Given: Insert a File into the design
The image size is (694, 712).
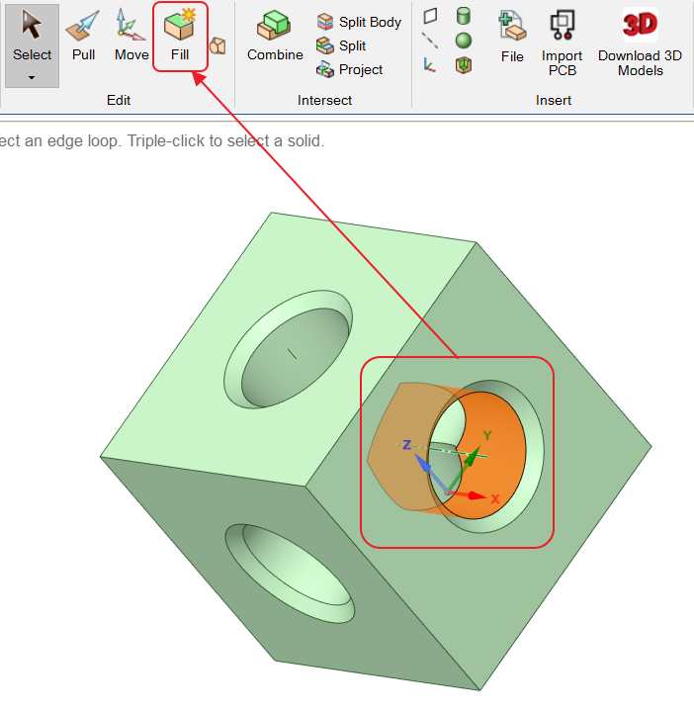Looking at the screenshot, I should (x=512, y=38).
